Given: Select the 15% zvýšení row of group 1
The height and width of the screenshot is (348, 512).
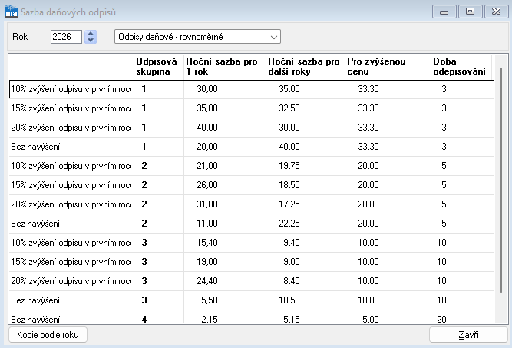Looking at the screenshot, I should (252, 108).
